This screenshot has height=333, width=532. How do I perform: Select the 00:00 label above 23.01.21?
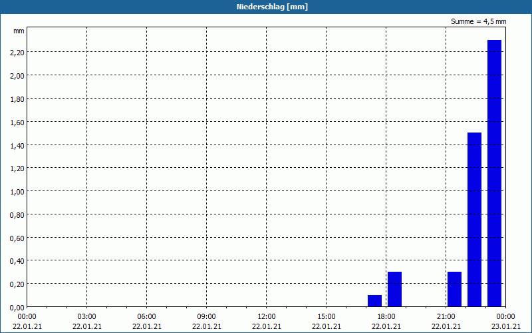[x=506, y=317]
